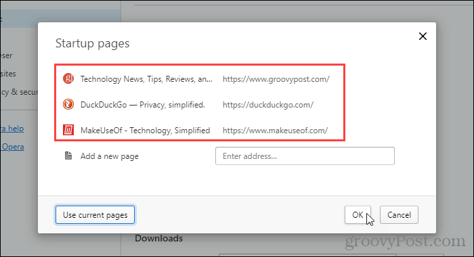Confirm startup pages with OK
The image size is (474, 257).
358,214
